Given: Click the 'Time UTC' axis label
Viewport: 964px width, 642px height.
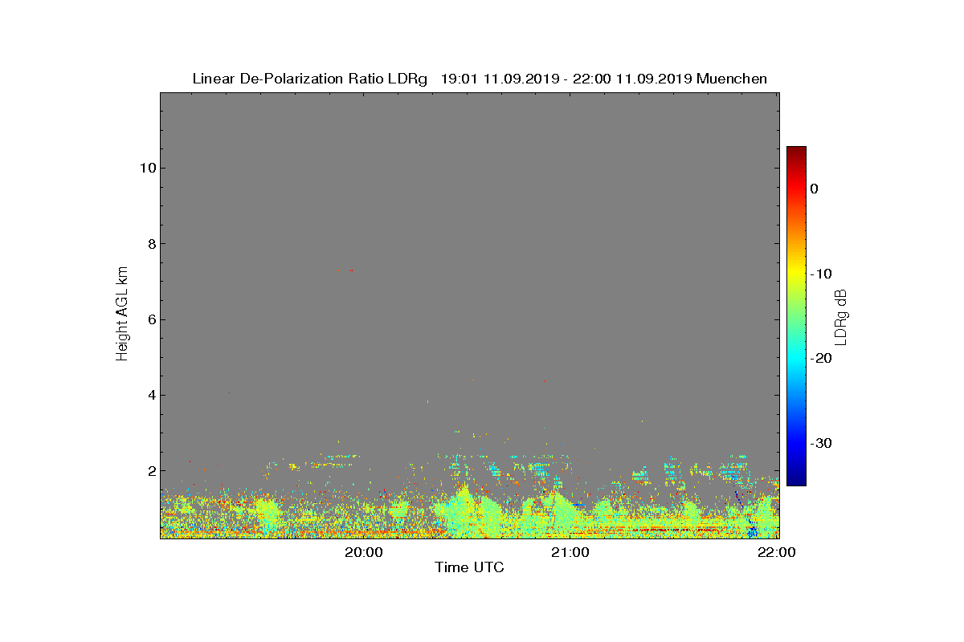Looking at the screenshot, I should pos(470,567).
